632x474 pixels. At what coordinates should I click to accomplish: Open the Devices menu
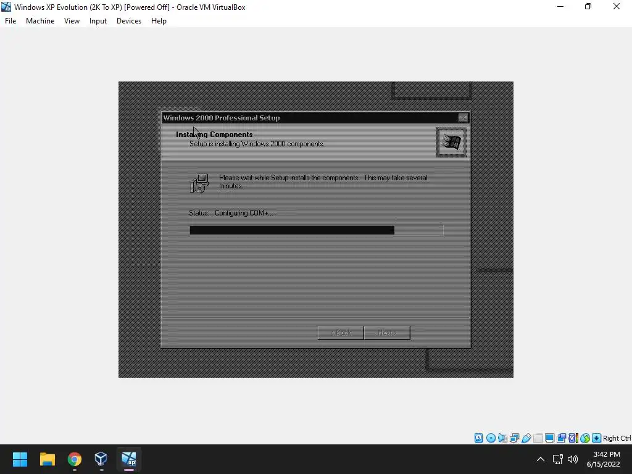(129, 21)
